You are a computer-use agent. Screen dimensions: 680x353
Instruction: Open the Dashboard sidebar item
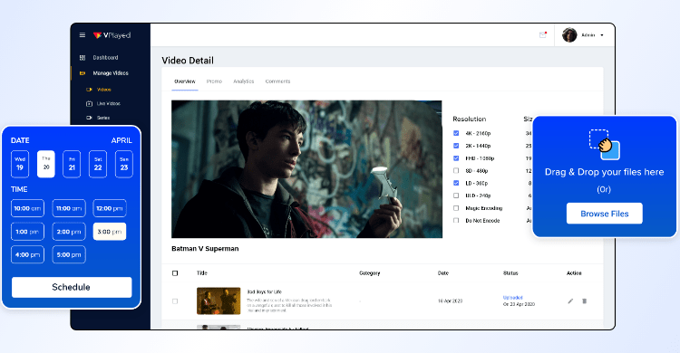[x=105, y=58]
